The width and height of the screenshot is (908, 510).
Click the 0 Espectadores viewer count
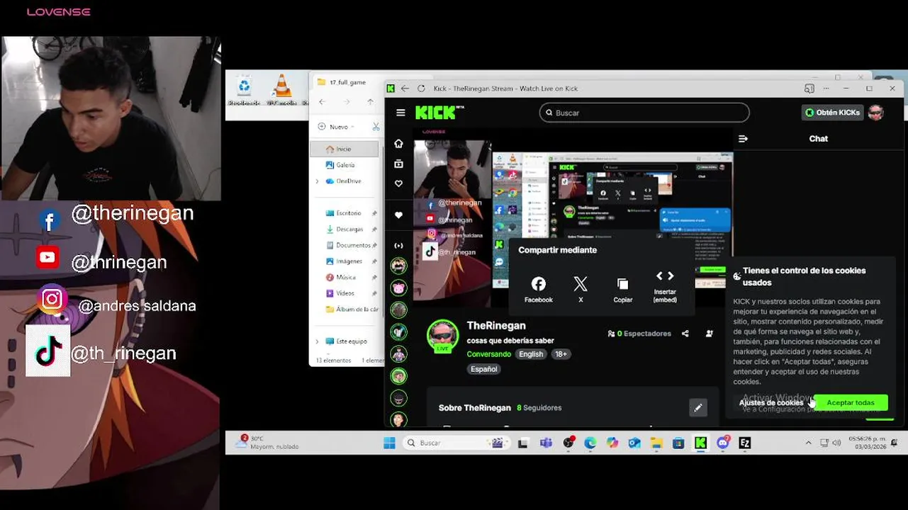[x=639, y=334]
